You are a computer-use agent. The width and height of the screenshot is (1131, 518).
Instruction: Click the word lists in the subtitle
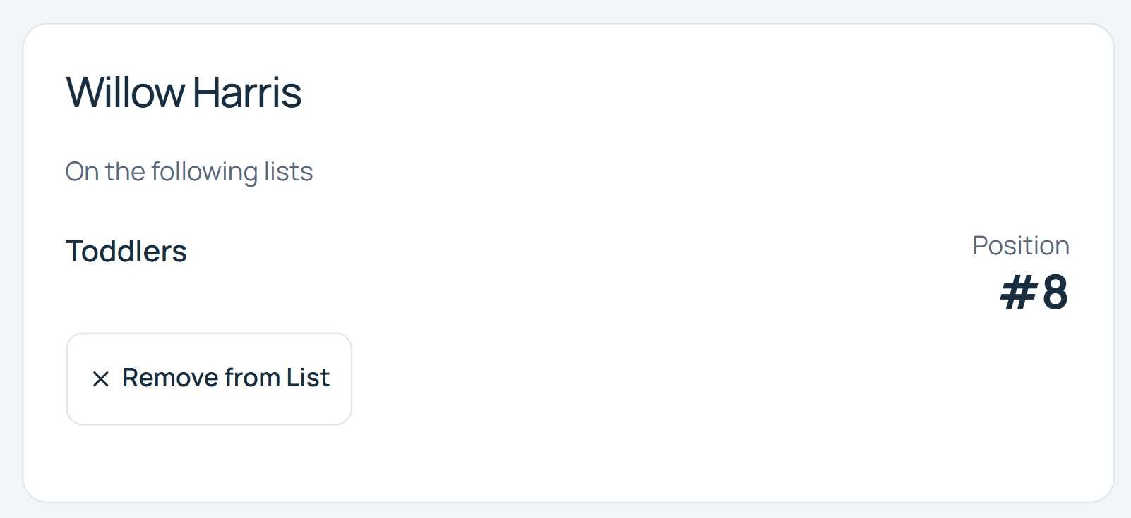pos(288,171)
